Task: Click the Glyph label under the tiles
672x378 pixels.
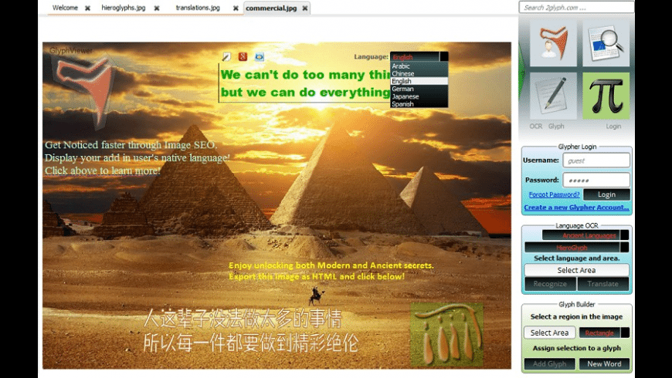Action: (556, 127)
